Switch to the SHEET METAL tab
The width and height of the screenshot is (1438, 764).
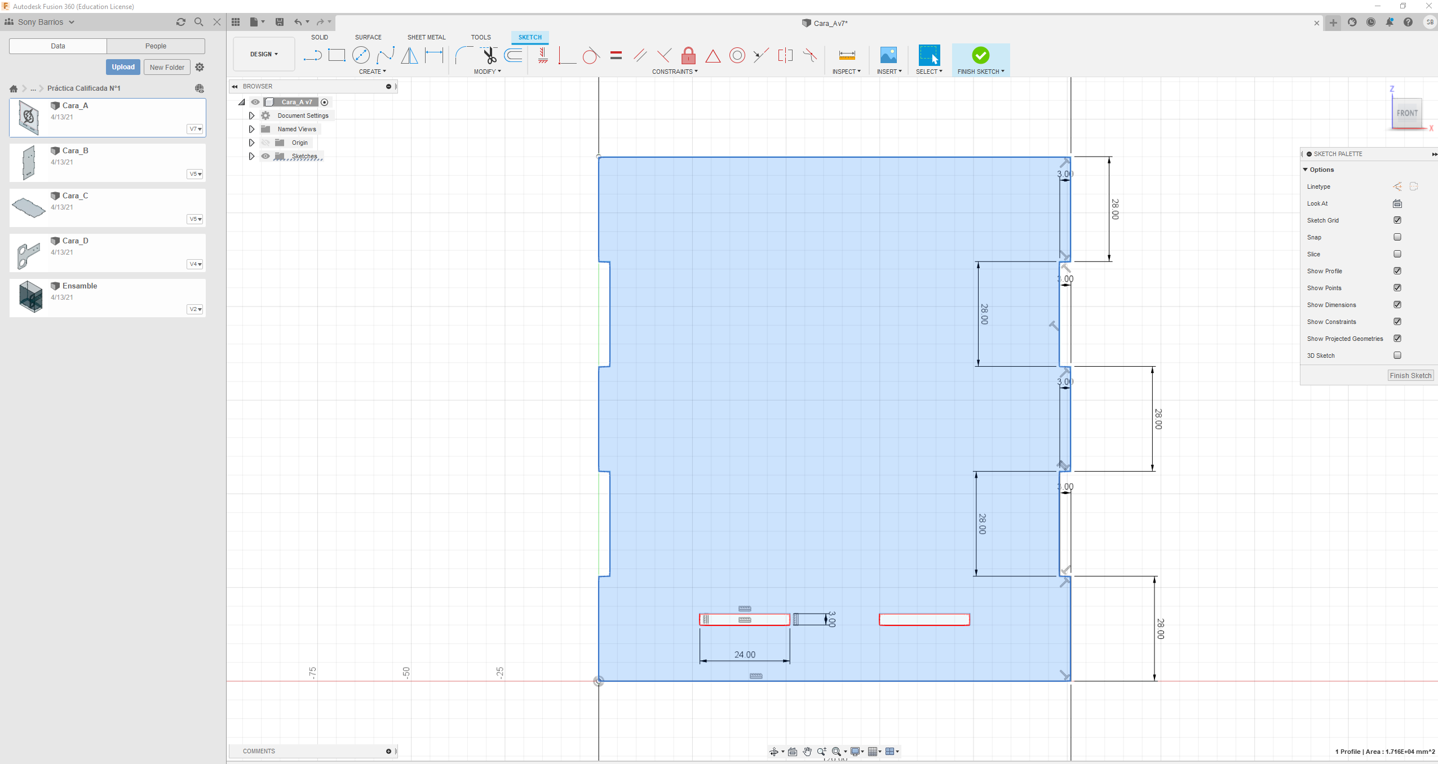click(427, 37)
